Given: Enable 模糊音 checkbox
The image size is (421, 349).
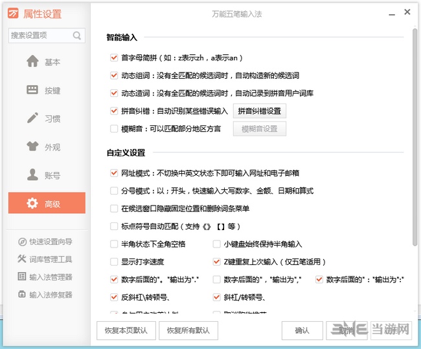Looking at the screenshot, I should (114, 129).
